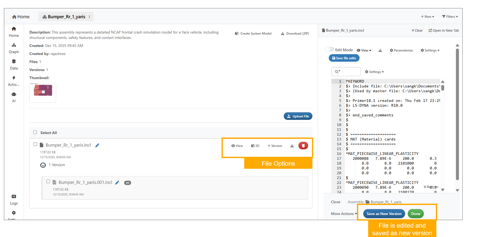Open the 3D viewer for the file
This screenshot has height=237, width=478.
pos(255,146)
